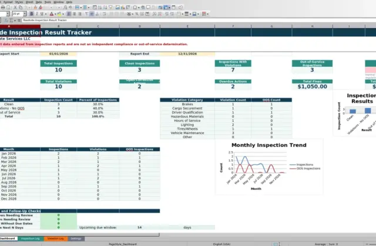This screenshot has height=246, width=376.
Task: Click the Show Draw Functions icon
Action: coord(180,8)
